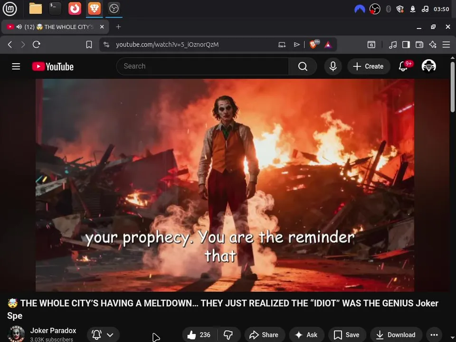Close the THE WHOLE CITY'S tab
The image size is (456, 342).
tap(102, 27)
